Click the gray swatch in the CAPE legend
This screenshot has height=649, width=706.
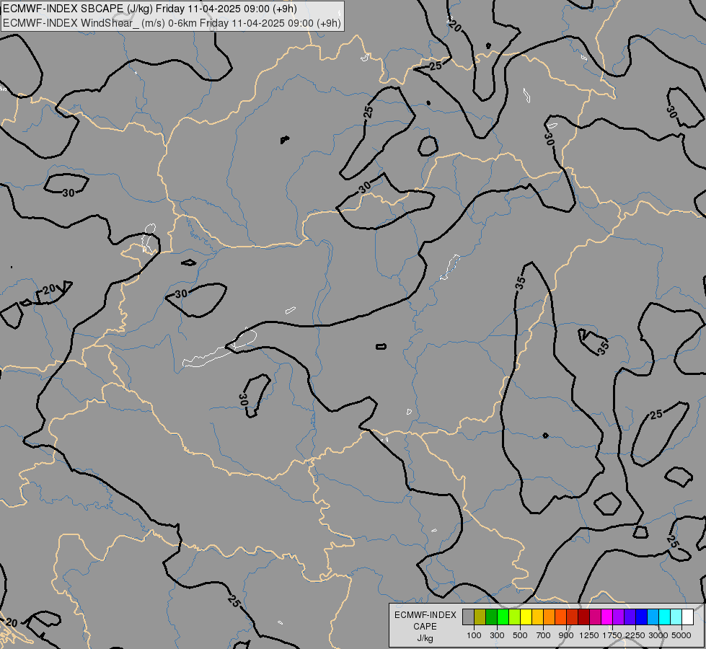(468, 617)
